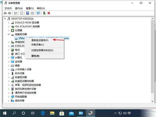
Task: Click the 键盘 keyboard icon
Action: (x=12, y=66)
